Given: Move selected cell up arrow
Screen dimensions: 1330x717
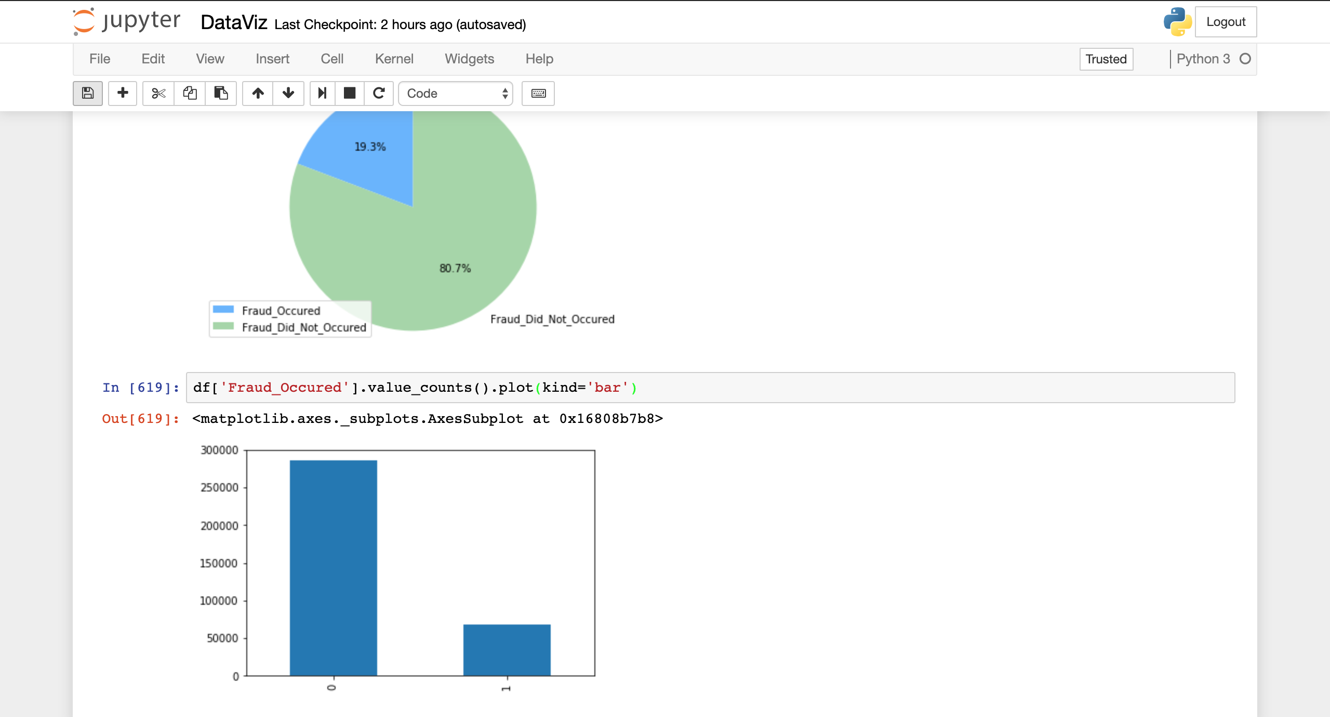Looking at the screenshot, I should pyautogui.click(x=258, y=93).
